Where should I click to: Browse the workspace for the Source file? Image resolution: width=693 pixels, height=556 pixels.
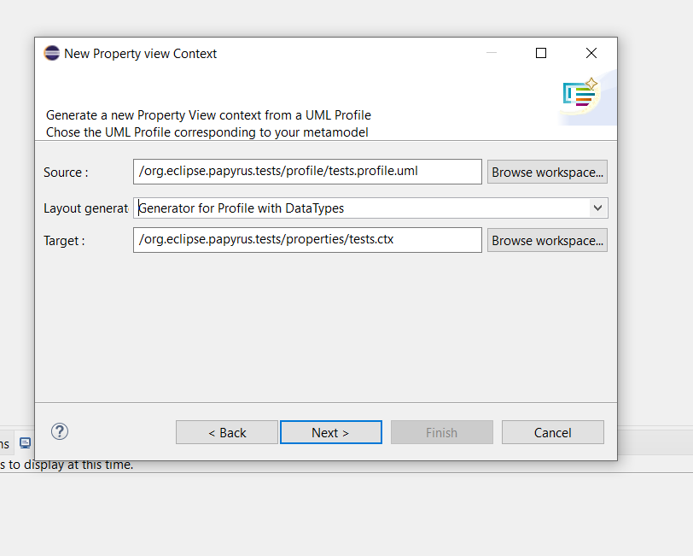click(x=547, y=172)
